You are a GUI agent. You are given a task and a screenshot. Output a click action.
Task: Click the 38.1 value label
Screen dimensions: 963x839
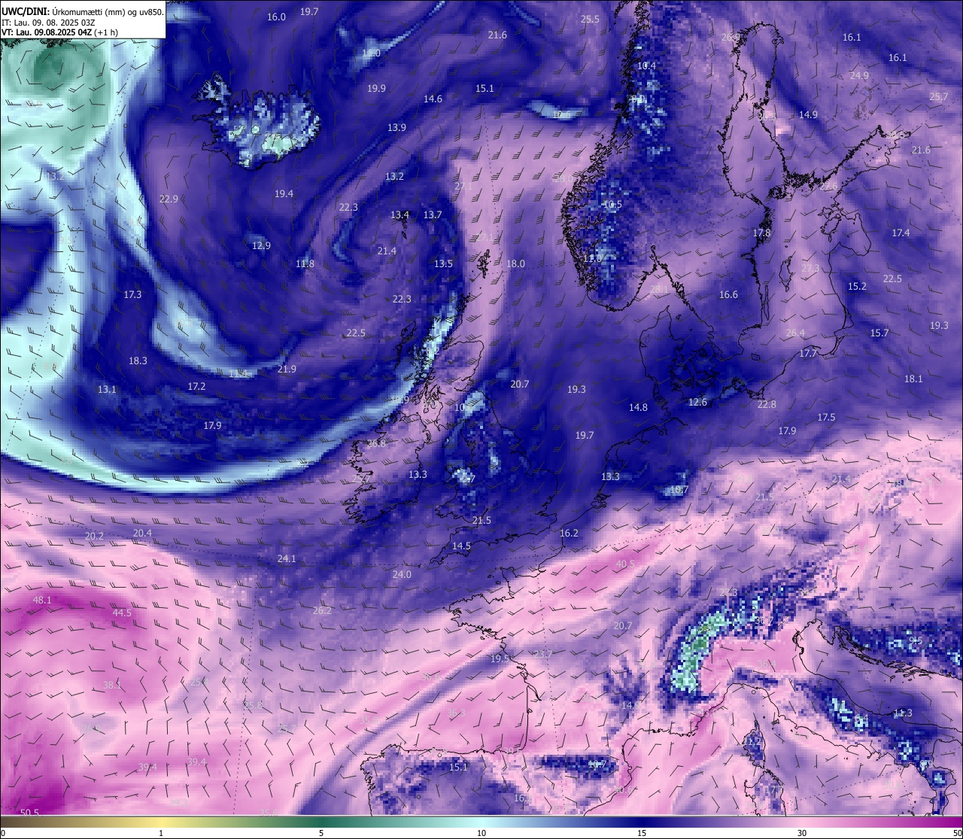click(112, 685)
